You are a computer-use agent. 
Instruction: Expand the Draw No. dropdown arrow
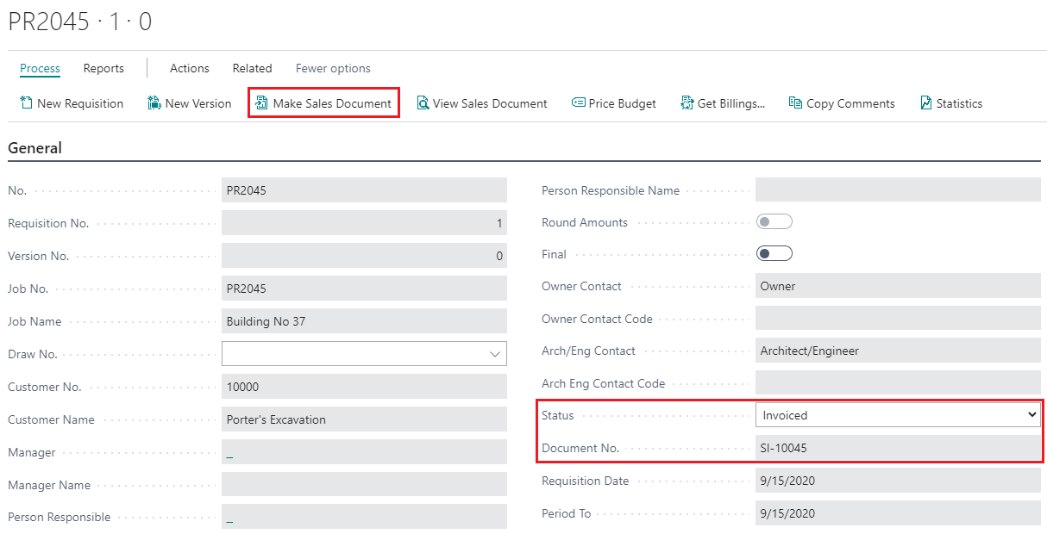pyautogui.click(x=495, y=354)
